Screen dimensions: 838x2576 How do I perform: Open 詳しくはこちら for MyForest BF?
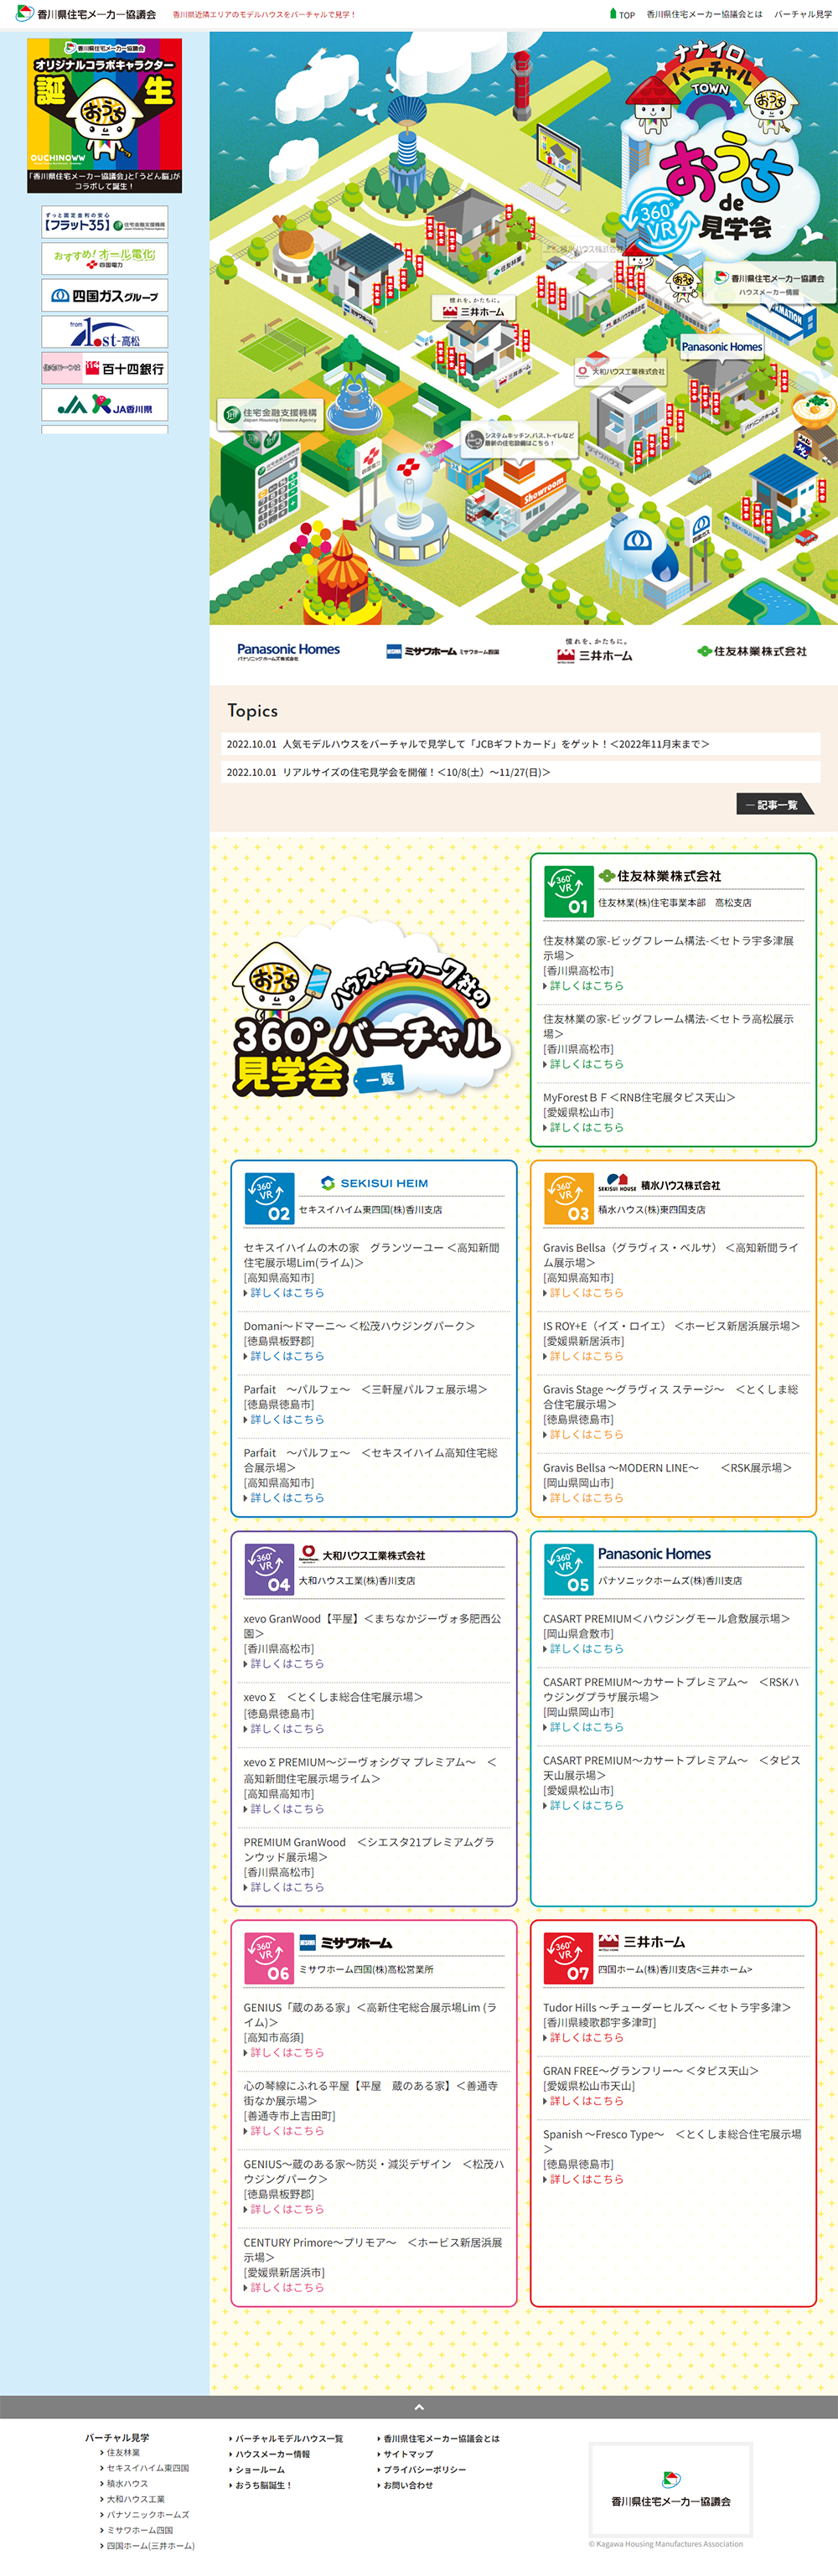[586, 1128]
